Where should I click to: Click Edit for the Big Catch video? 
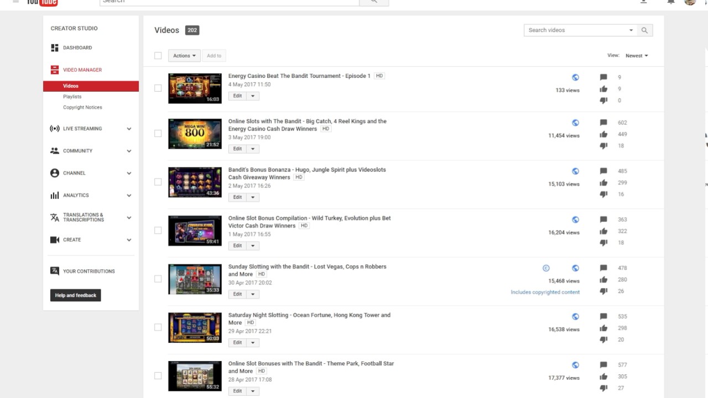pos(237,149)
